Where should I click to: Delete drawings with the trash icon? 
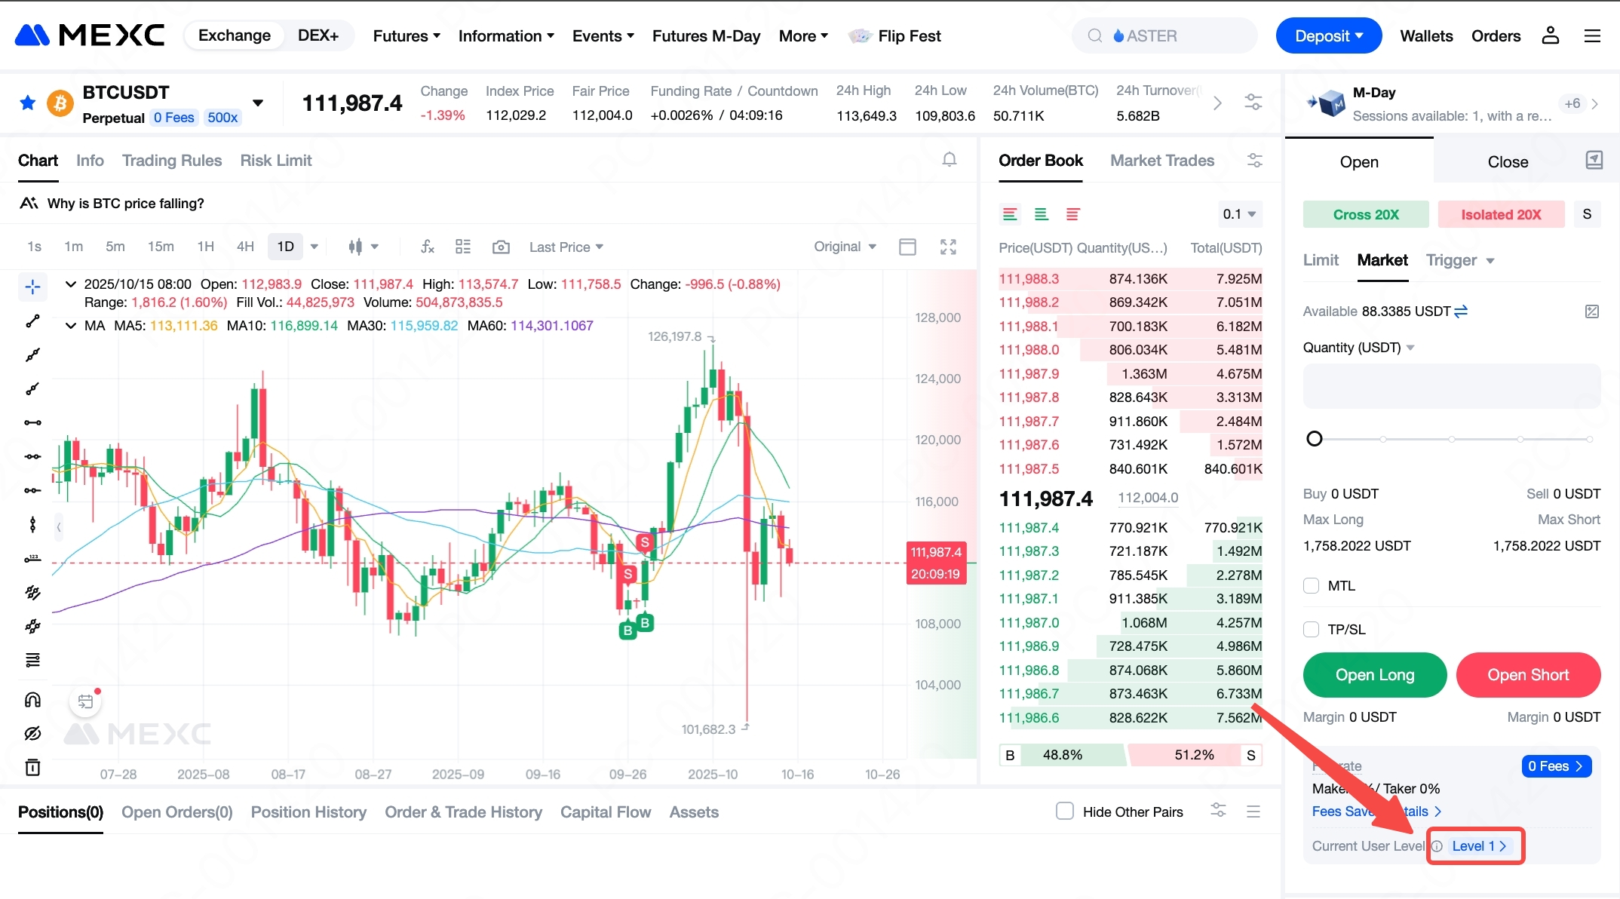tap(32, 767)
